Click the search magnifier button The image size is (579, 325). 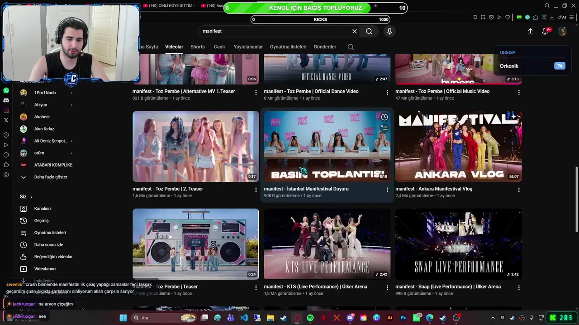click(x=369, y=31)
